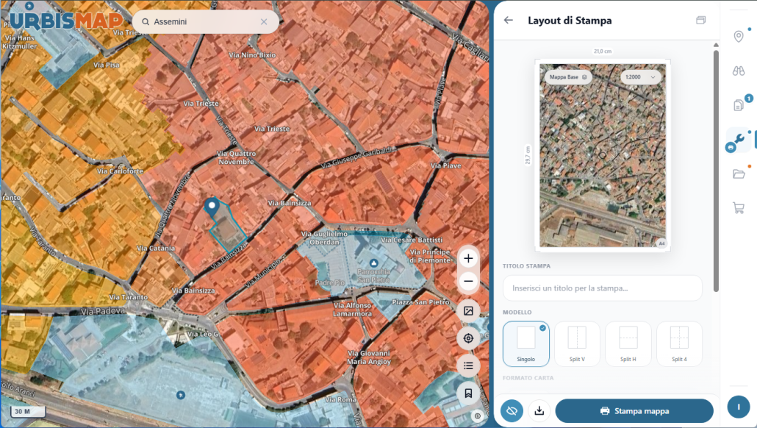The width and height of the screenshot is (757, 428).
Task: Select the Singolo layout model
Action: click(x=525, y=344)
